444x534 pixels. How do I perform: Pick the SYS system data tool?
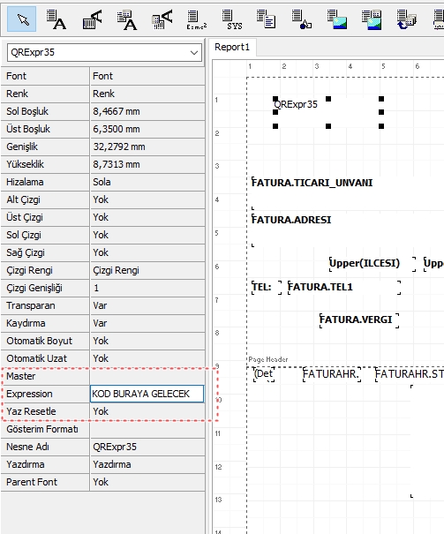point(232,19)
